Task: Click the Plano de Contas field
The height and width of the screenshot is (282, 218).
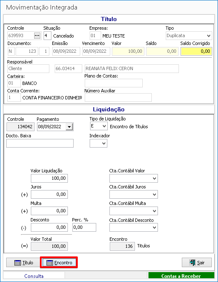Action: (114, 83)
